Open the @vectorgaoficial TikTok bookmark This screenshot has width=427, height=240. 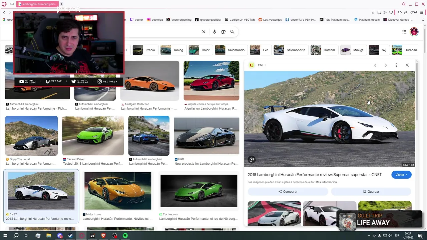[x=208, y=20]
